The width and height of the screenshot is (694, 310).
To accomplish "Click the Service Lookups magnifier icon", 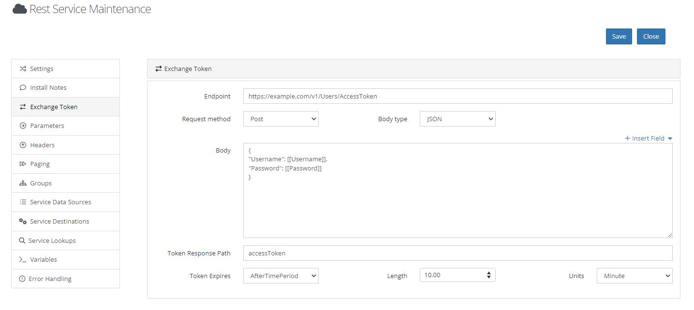I will (x=22, y=240).
